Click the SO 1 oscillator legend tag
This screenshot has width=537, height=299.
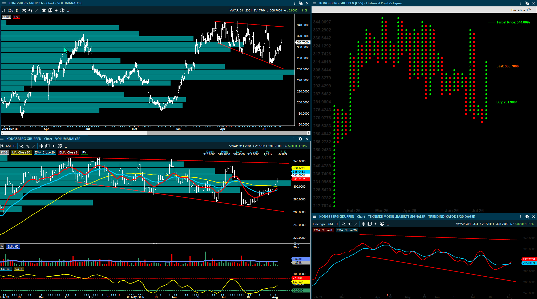(x=19, y=269)
